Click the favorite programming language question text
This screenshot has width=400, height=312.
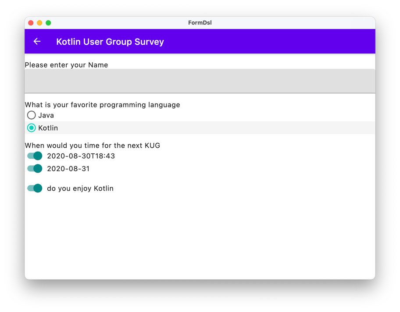tap(102, 105)
